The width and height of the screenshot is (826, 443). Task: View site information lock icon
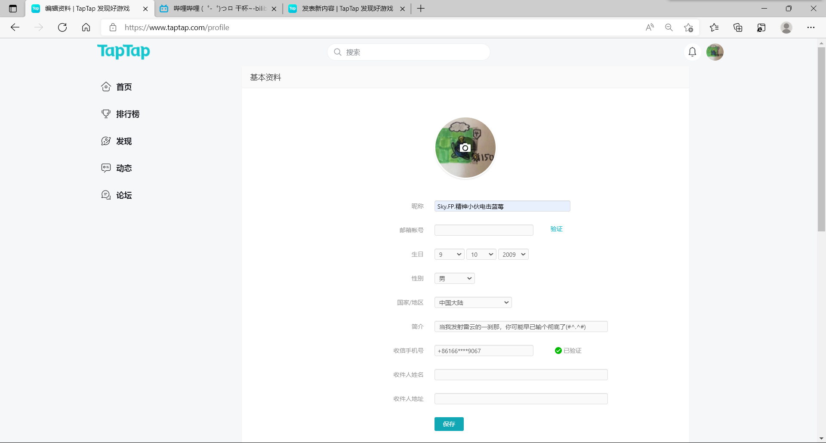tap(113, 28)
